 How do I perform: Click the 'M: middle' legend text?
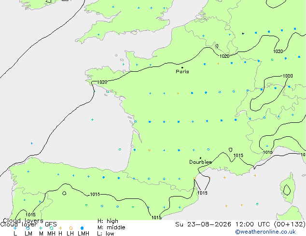tap(111, 227)
